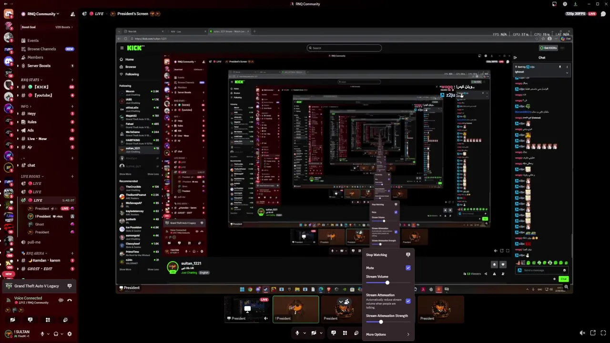The height and width of the screenshot is (343, 610).
Task: Open the 720p 30FPS stream quality badge
Action: pyautogui.click(x=576, y=14)
